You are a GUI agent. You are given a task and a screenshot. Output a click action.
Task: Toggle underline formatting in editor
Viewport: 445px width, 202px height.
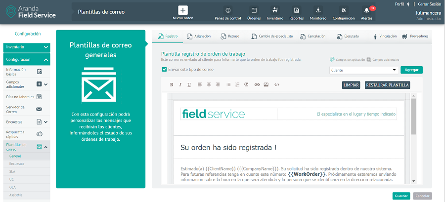[189, 85]
